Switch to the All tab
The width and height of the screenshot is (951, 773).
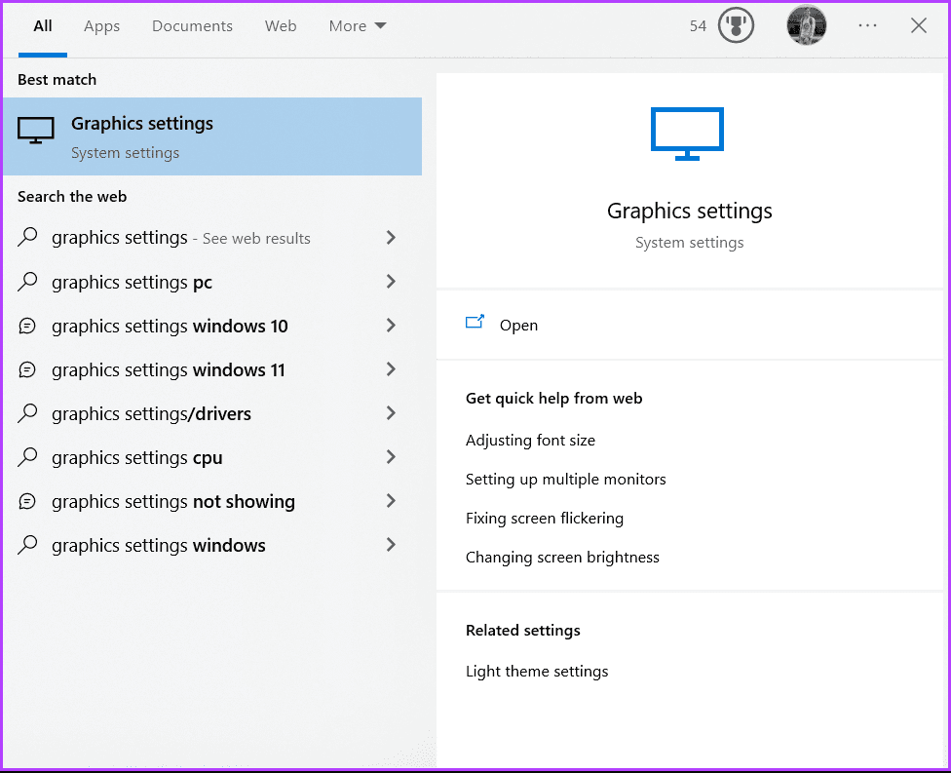(43, 26)
